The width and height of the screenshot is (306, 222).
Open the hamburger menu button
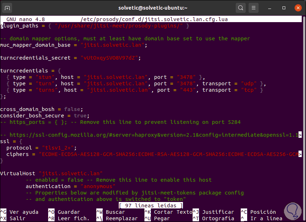click(x=254, y=8)
